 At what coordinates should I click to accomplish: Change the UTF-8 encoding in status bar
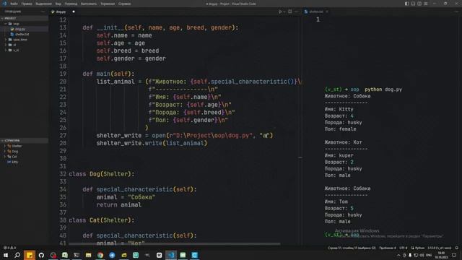[403, 248]
